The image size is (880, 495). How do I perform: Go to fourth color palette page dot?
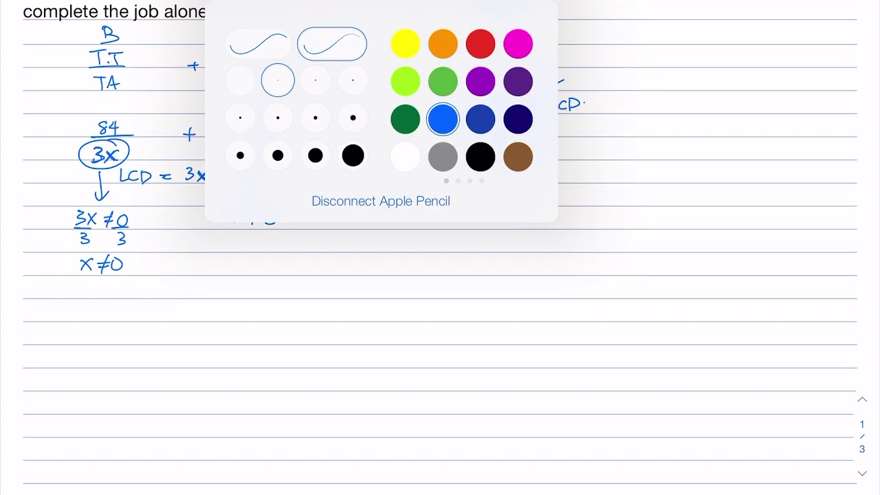[x=481, y=181]
